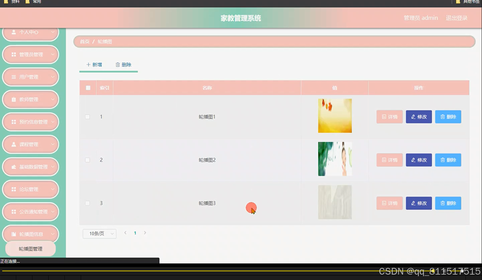Check the row checkbox for 轮播图1
Viewport: 482px width, 280px height.
[87, 116]
